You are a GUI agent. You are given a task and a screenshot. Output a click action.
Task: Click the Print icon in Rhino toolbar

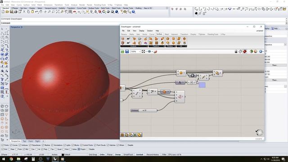point(16,12)
